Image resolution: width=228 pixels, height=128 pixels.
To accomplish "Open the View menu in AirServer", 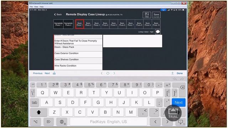I will click(36, 7).
